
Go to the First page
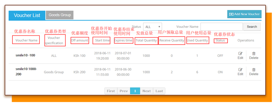tap(111, 91)
